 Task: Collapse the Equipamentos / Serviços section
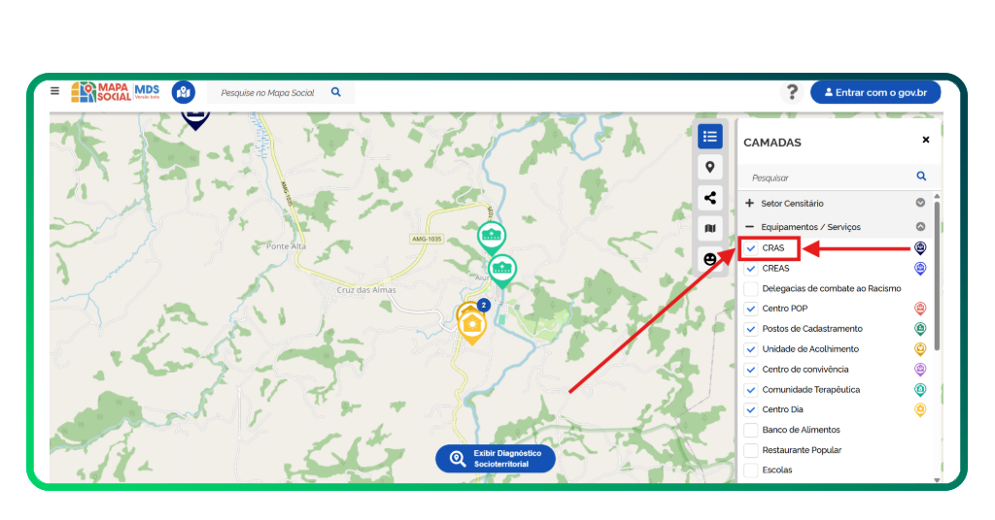[x=749, y=227]
